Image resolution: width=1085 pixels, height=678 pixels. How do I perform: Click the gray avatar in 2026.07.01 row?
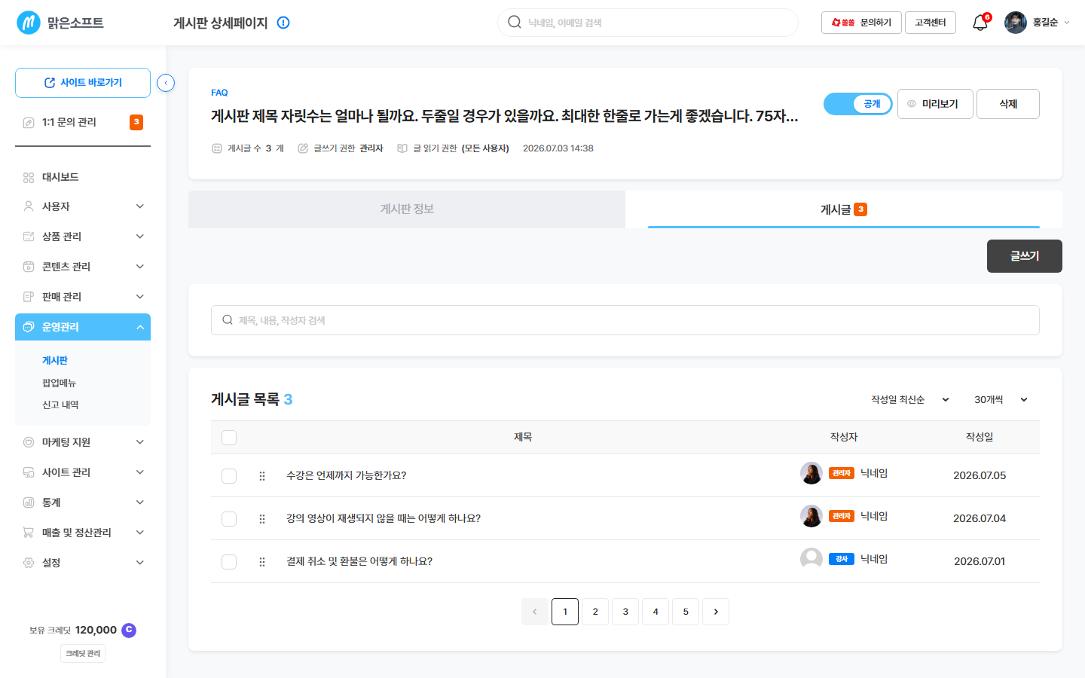811,559
